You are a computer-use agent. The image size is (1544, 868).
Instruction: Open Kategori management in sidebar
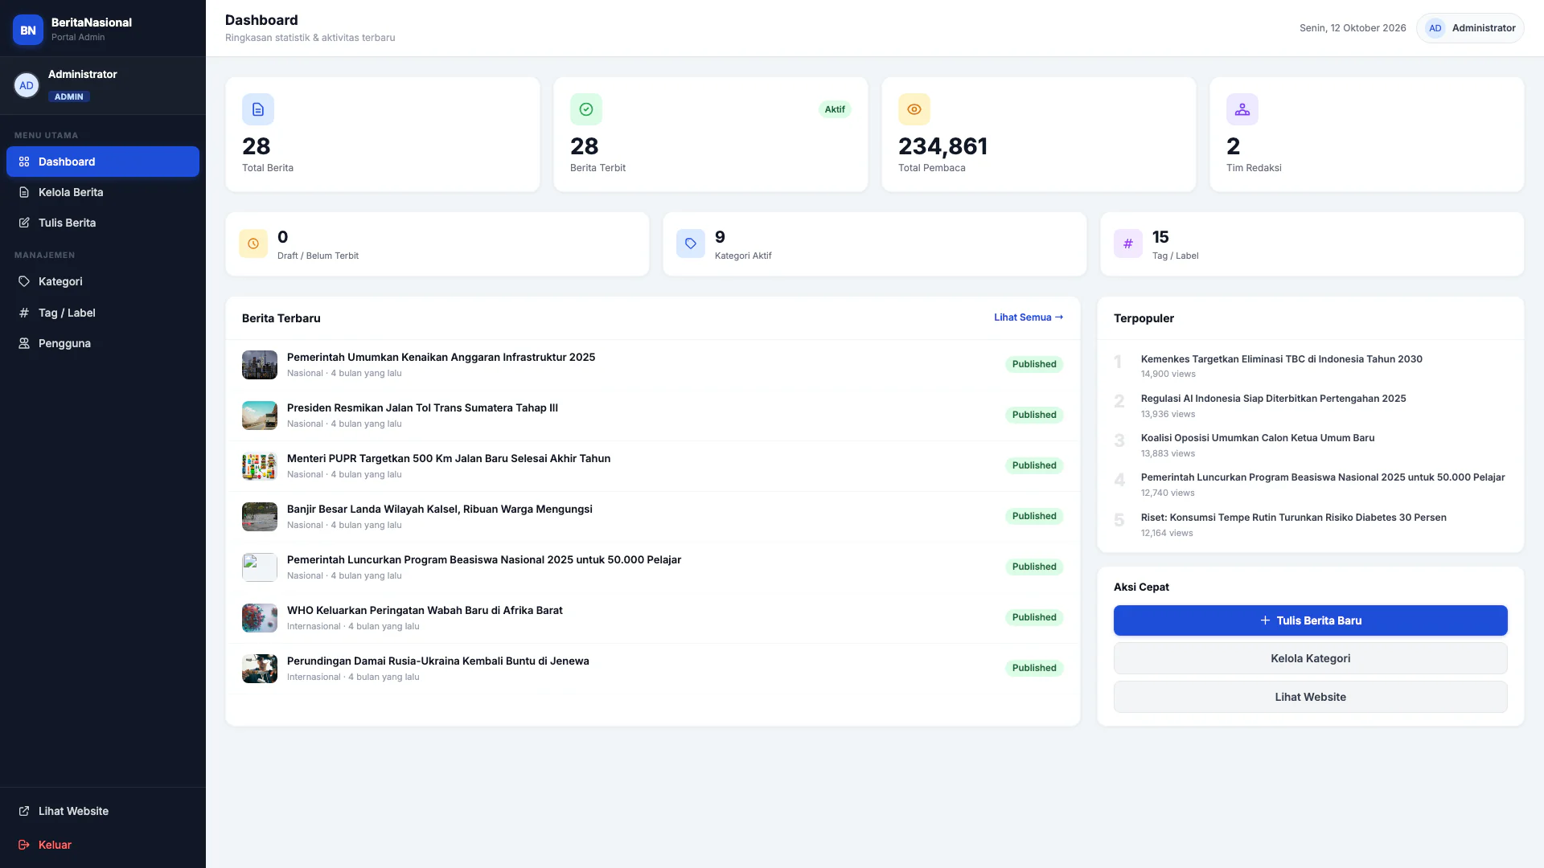[103, 281]
